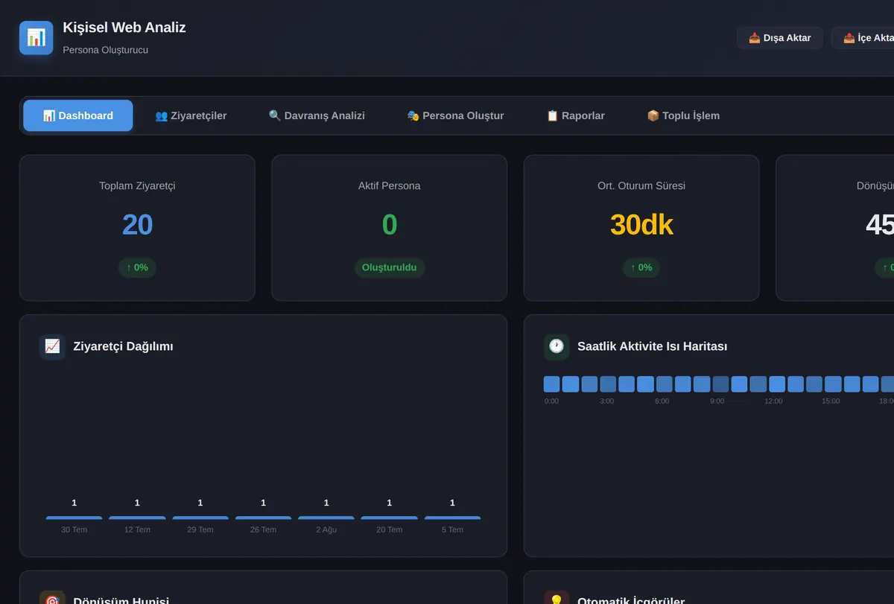
Task: Click the Aktif Persona label
Action: pos(390,186)
